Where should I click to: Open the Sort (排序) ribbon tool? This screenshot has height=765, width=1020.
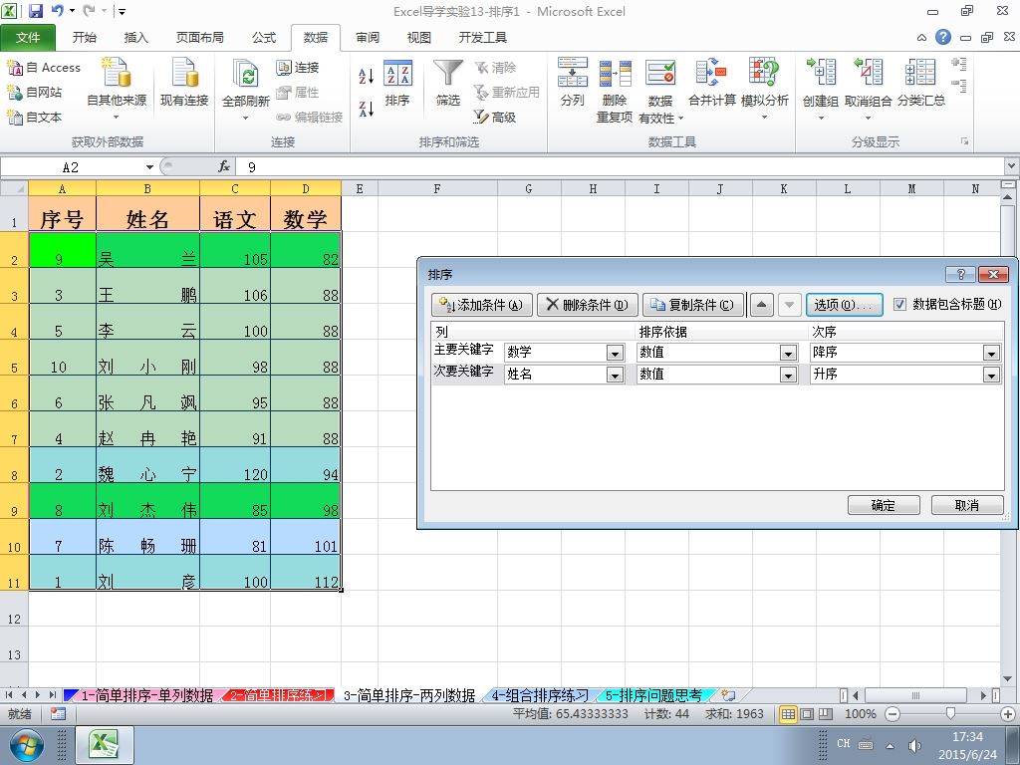click(397, 83)
